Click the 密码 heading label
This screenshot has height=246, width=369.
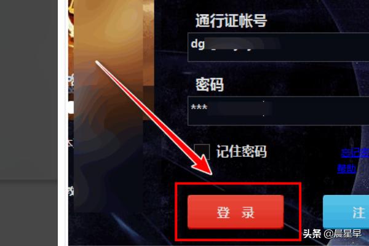pos(210,84)
